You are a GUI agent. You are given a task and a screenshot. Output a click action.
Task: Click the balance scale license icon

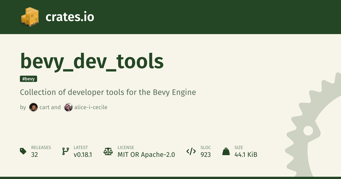click(x=108, y=151)
